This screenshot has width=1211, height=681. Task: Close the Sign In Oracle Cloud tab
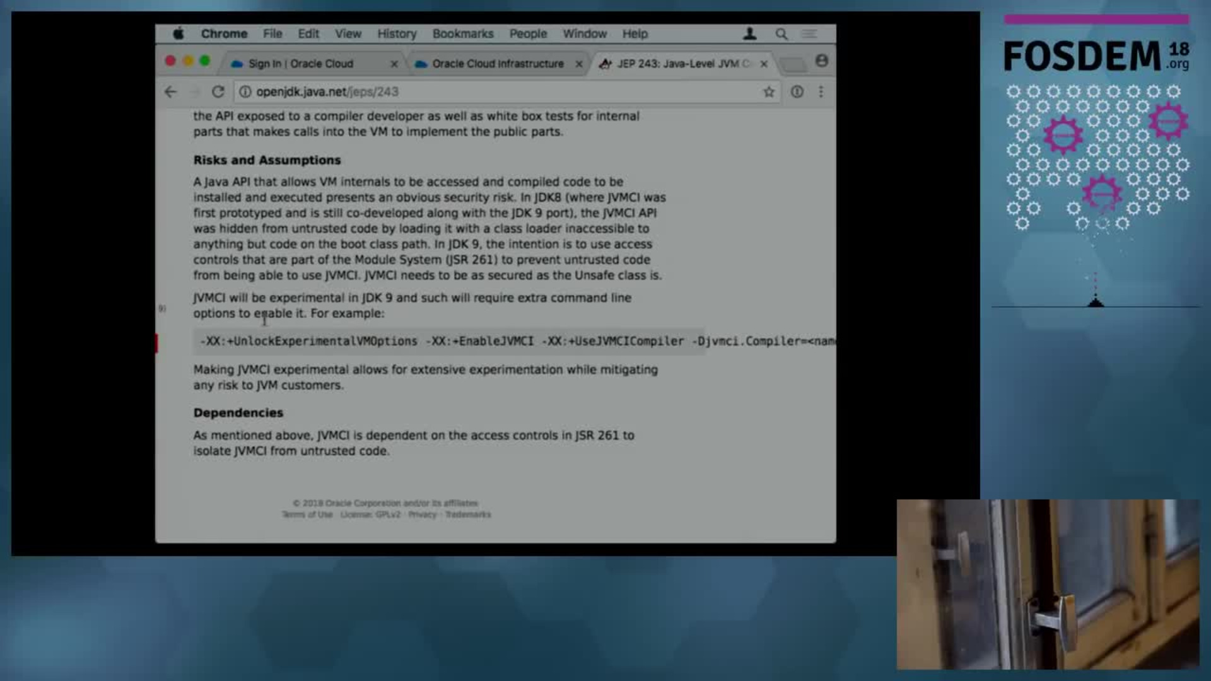coord(394,63)
